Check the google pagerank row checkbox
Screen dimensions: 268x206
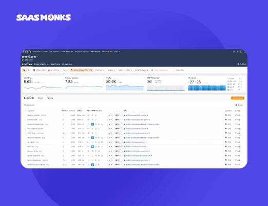25,156
